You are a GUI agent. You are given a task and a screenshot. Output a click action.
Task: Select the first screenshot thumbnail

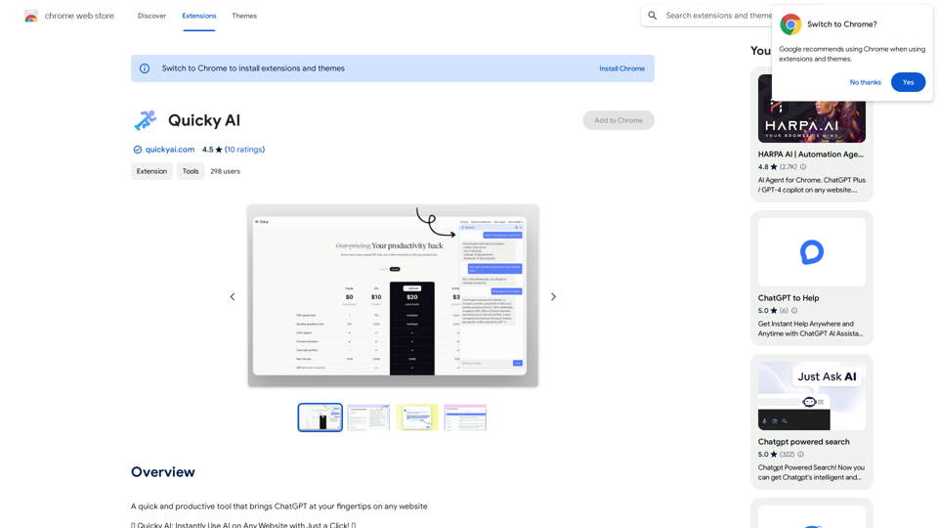tap(320, 418)
